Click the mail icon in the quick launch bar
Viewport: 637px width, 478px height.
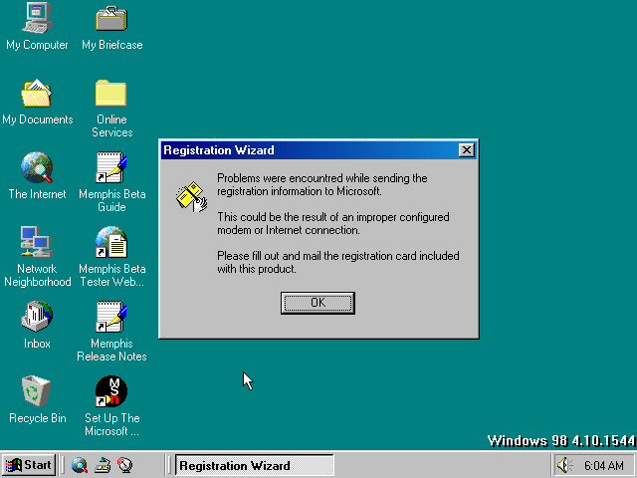coord(103,465)
